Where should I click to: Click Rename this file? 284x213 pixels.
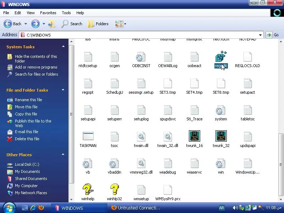pyautogui.click(x=28, y=100)
